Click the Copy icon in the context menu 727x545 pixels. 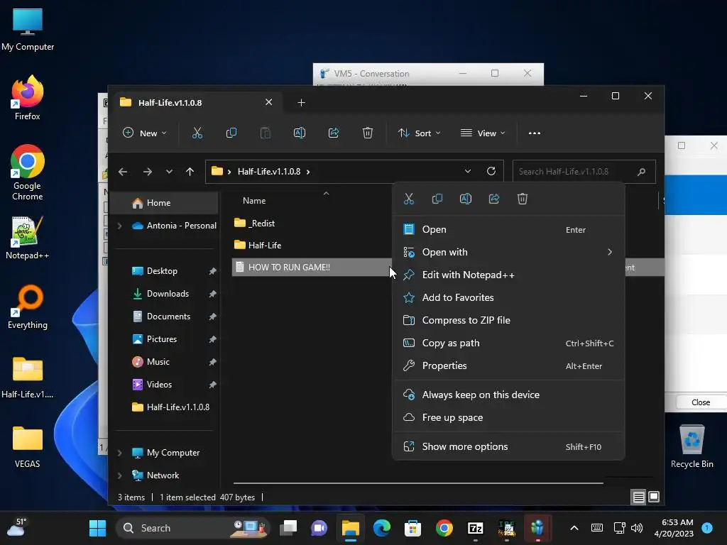click(x=437, y=199)
